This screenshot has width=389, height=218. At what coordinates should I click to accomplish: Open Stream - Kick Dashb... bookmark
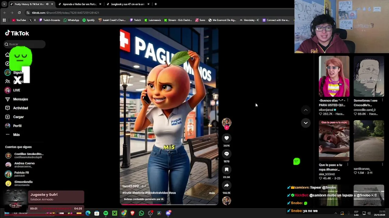pyautogui.click(x=178, y=20)
